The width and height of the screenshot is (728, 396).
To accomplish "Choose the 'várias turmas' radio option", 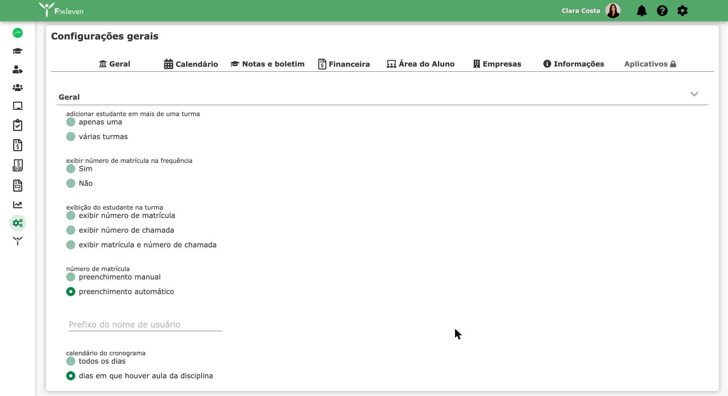I will pos(71,137).
